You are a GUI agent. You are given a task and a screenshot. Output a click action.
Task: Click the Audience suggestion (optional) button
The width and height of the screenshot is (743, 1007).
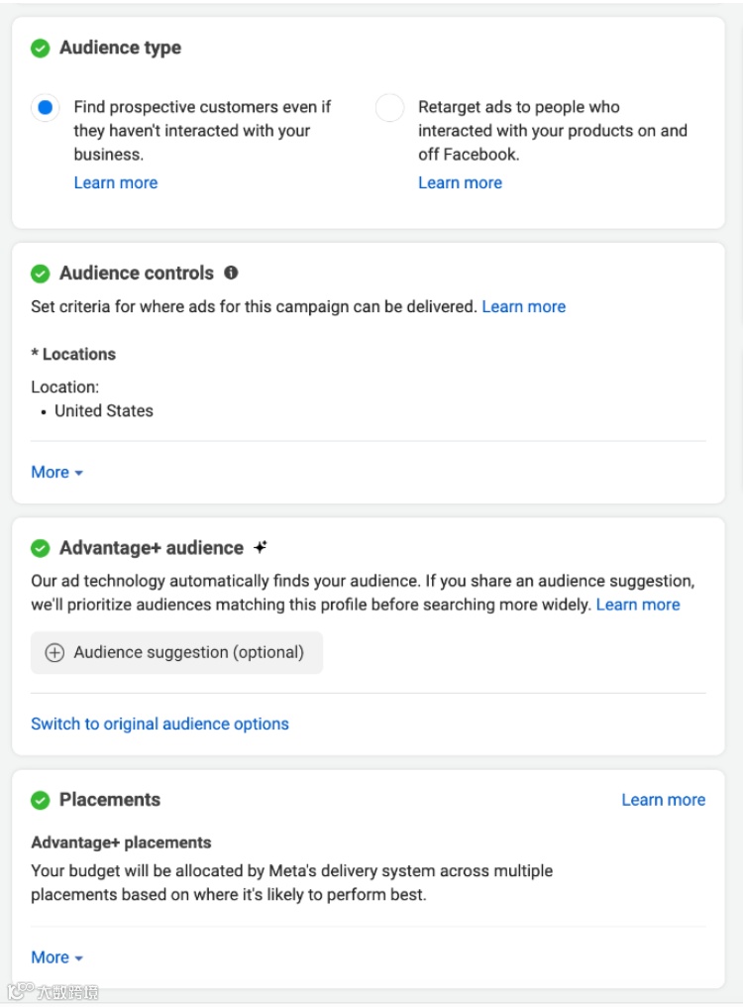click(x=177, y=653)
